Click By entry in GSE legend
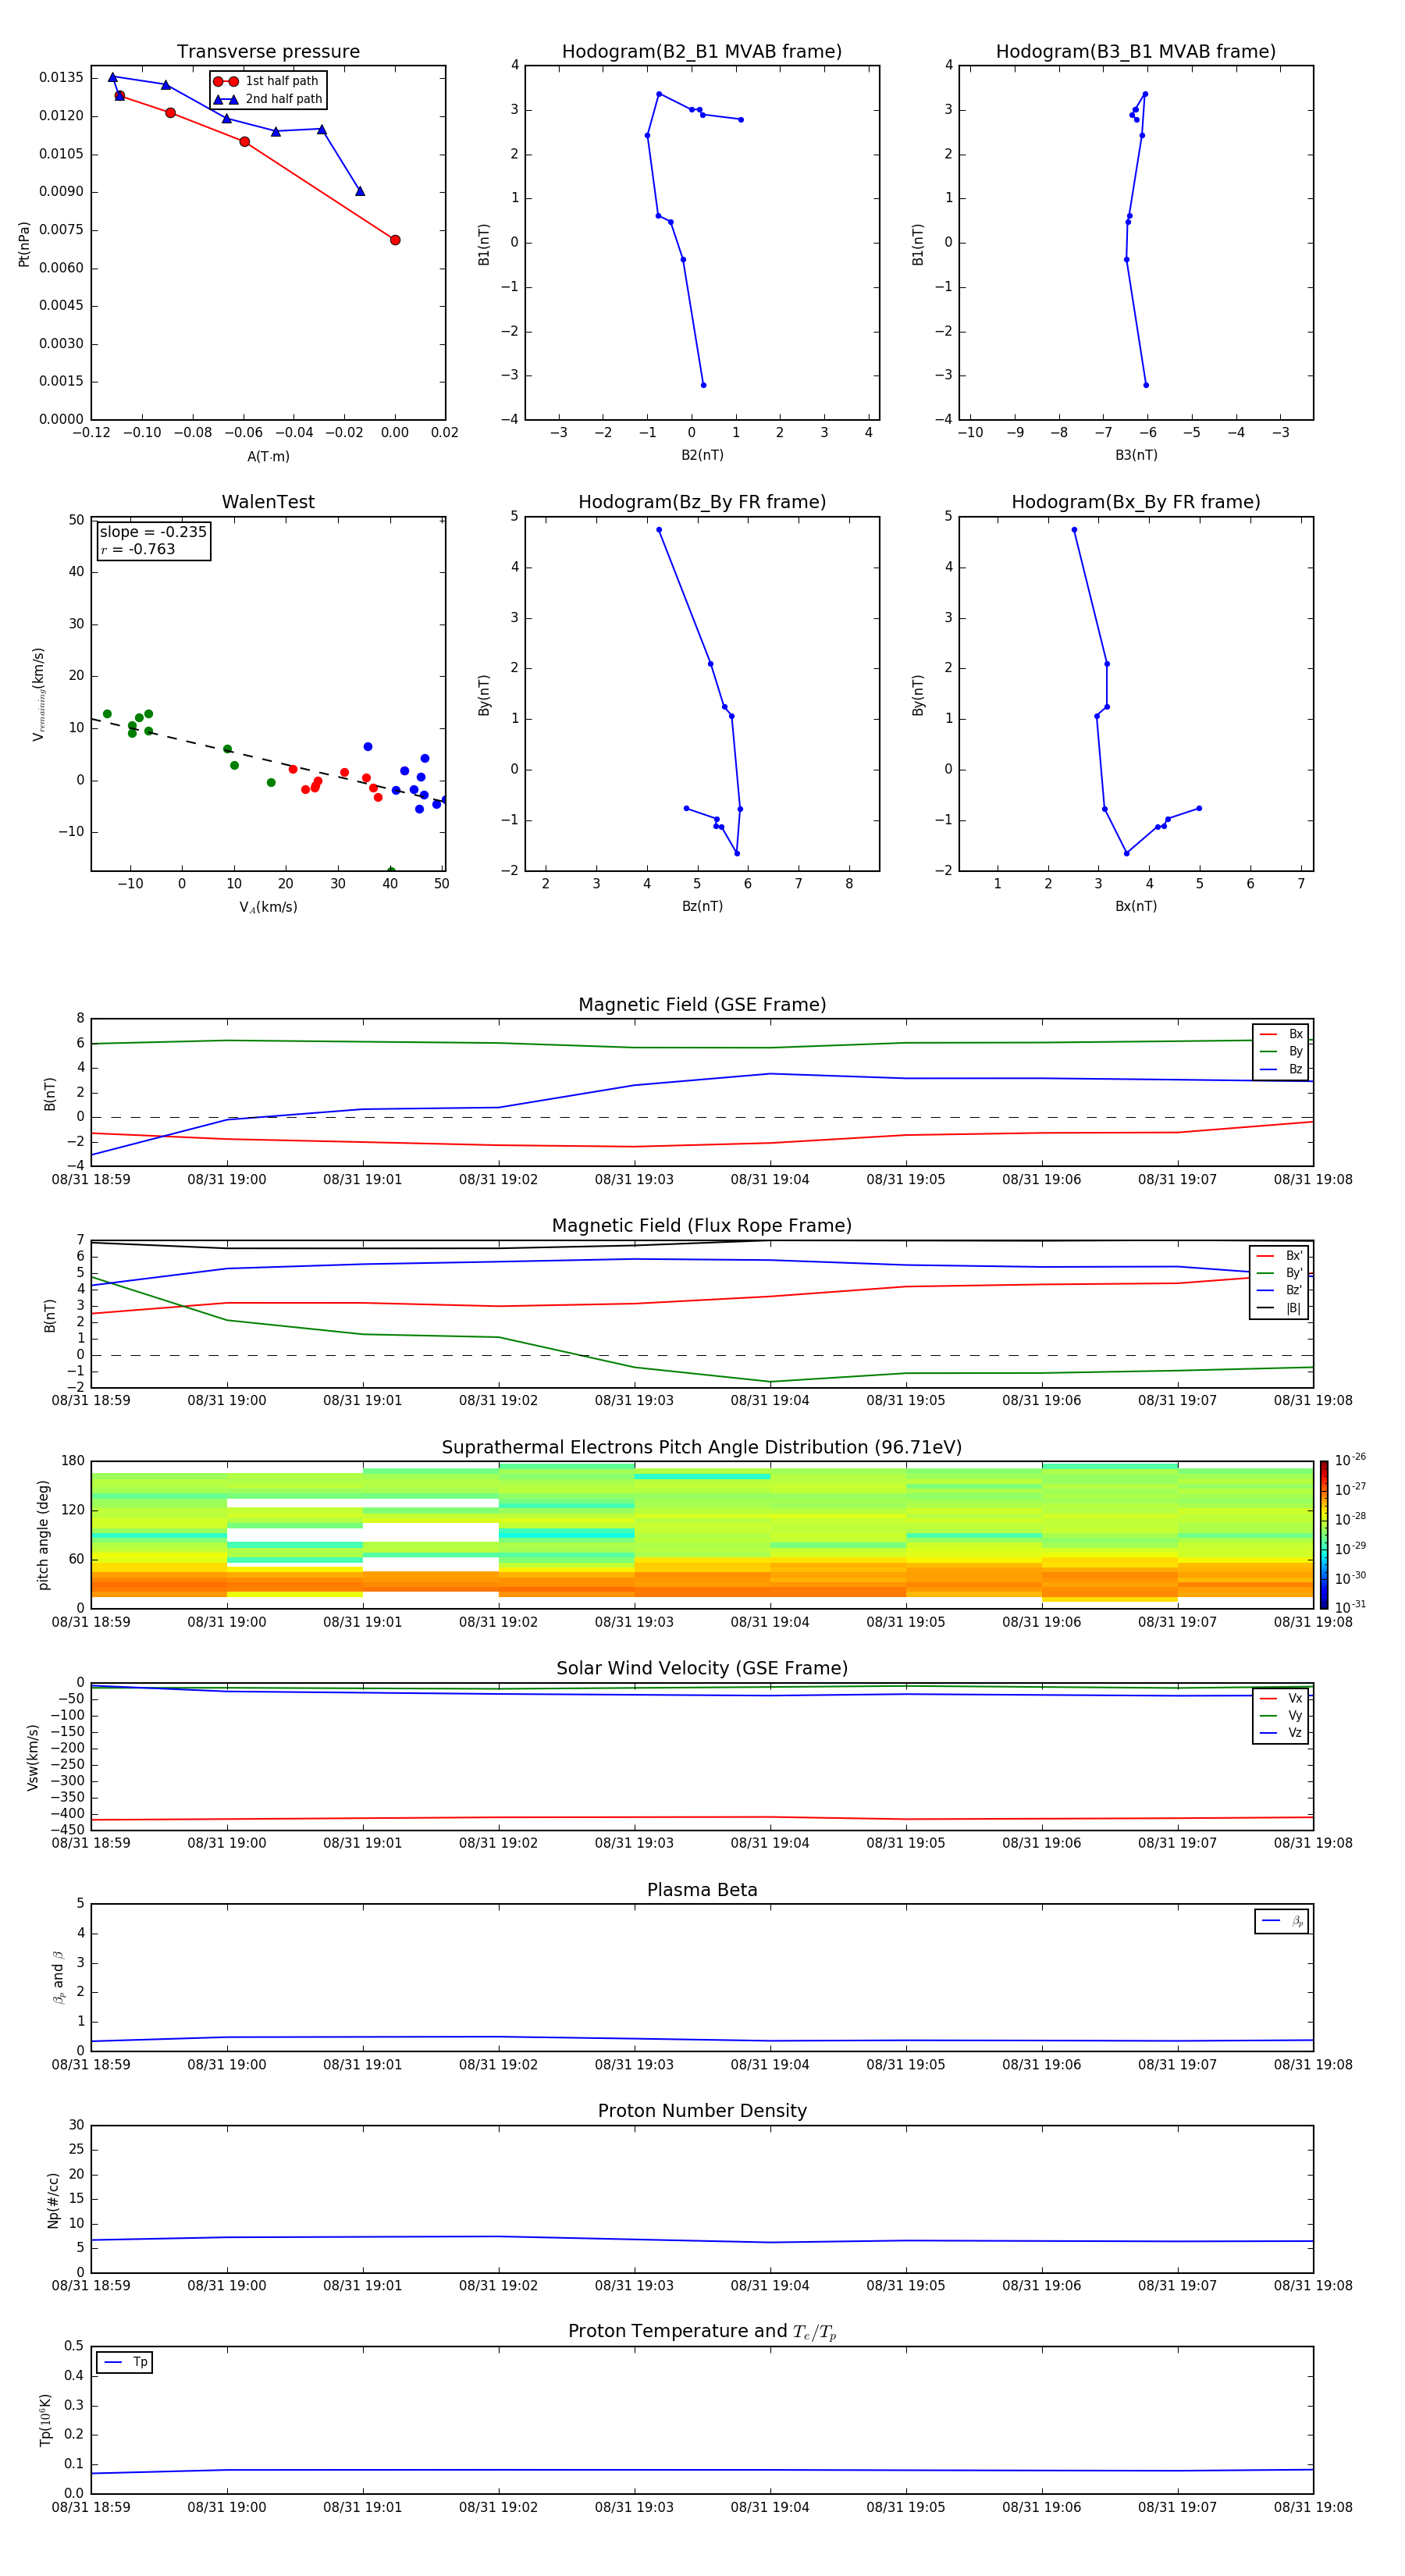The image size is (1405, 2576). [x=1281, y=1051]
